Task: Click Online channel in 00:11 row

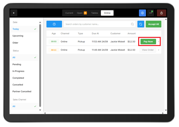Action: pyautogui.click(x=64, y=50)
